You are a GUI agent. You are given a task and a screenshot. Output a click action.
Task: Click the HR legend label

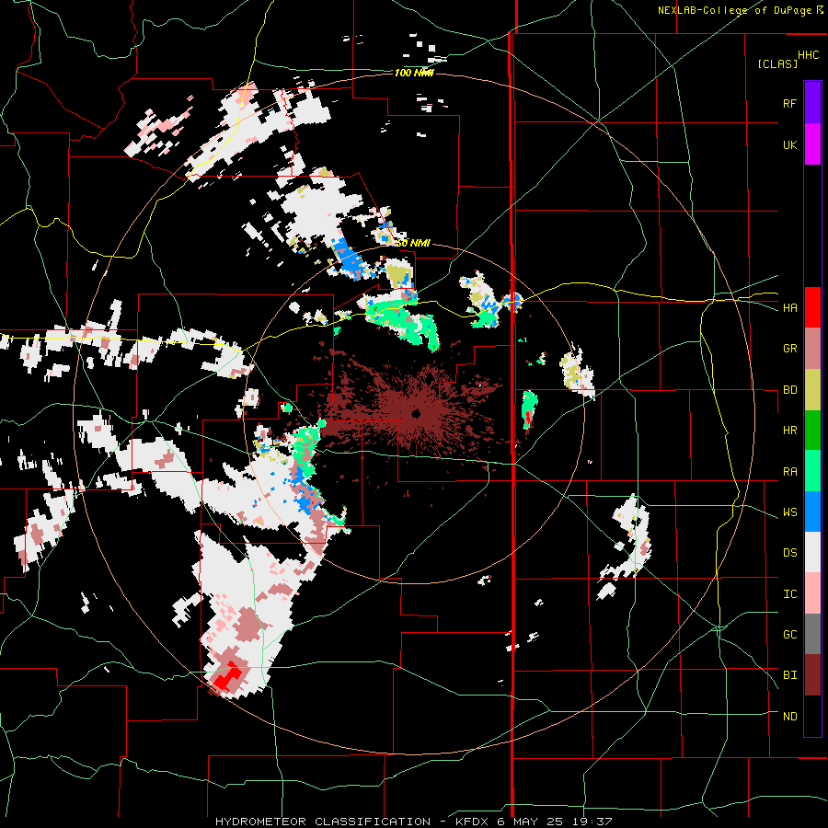coord(789,431)
